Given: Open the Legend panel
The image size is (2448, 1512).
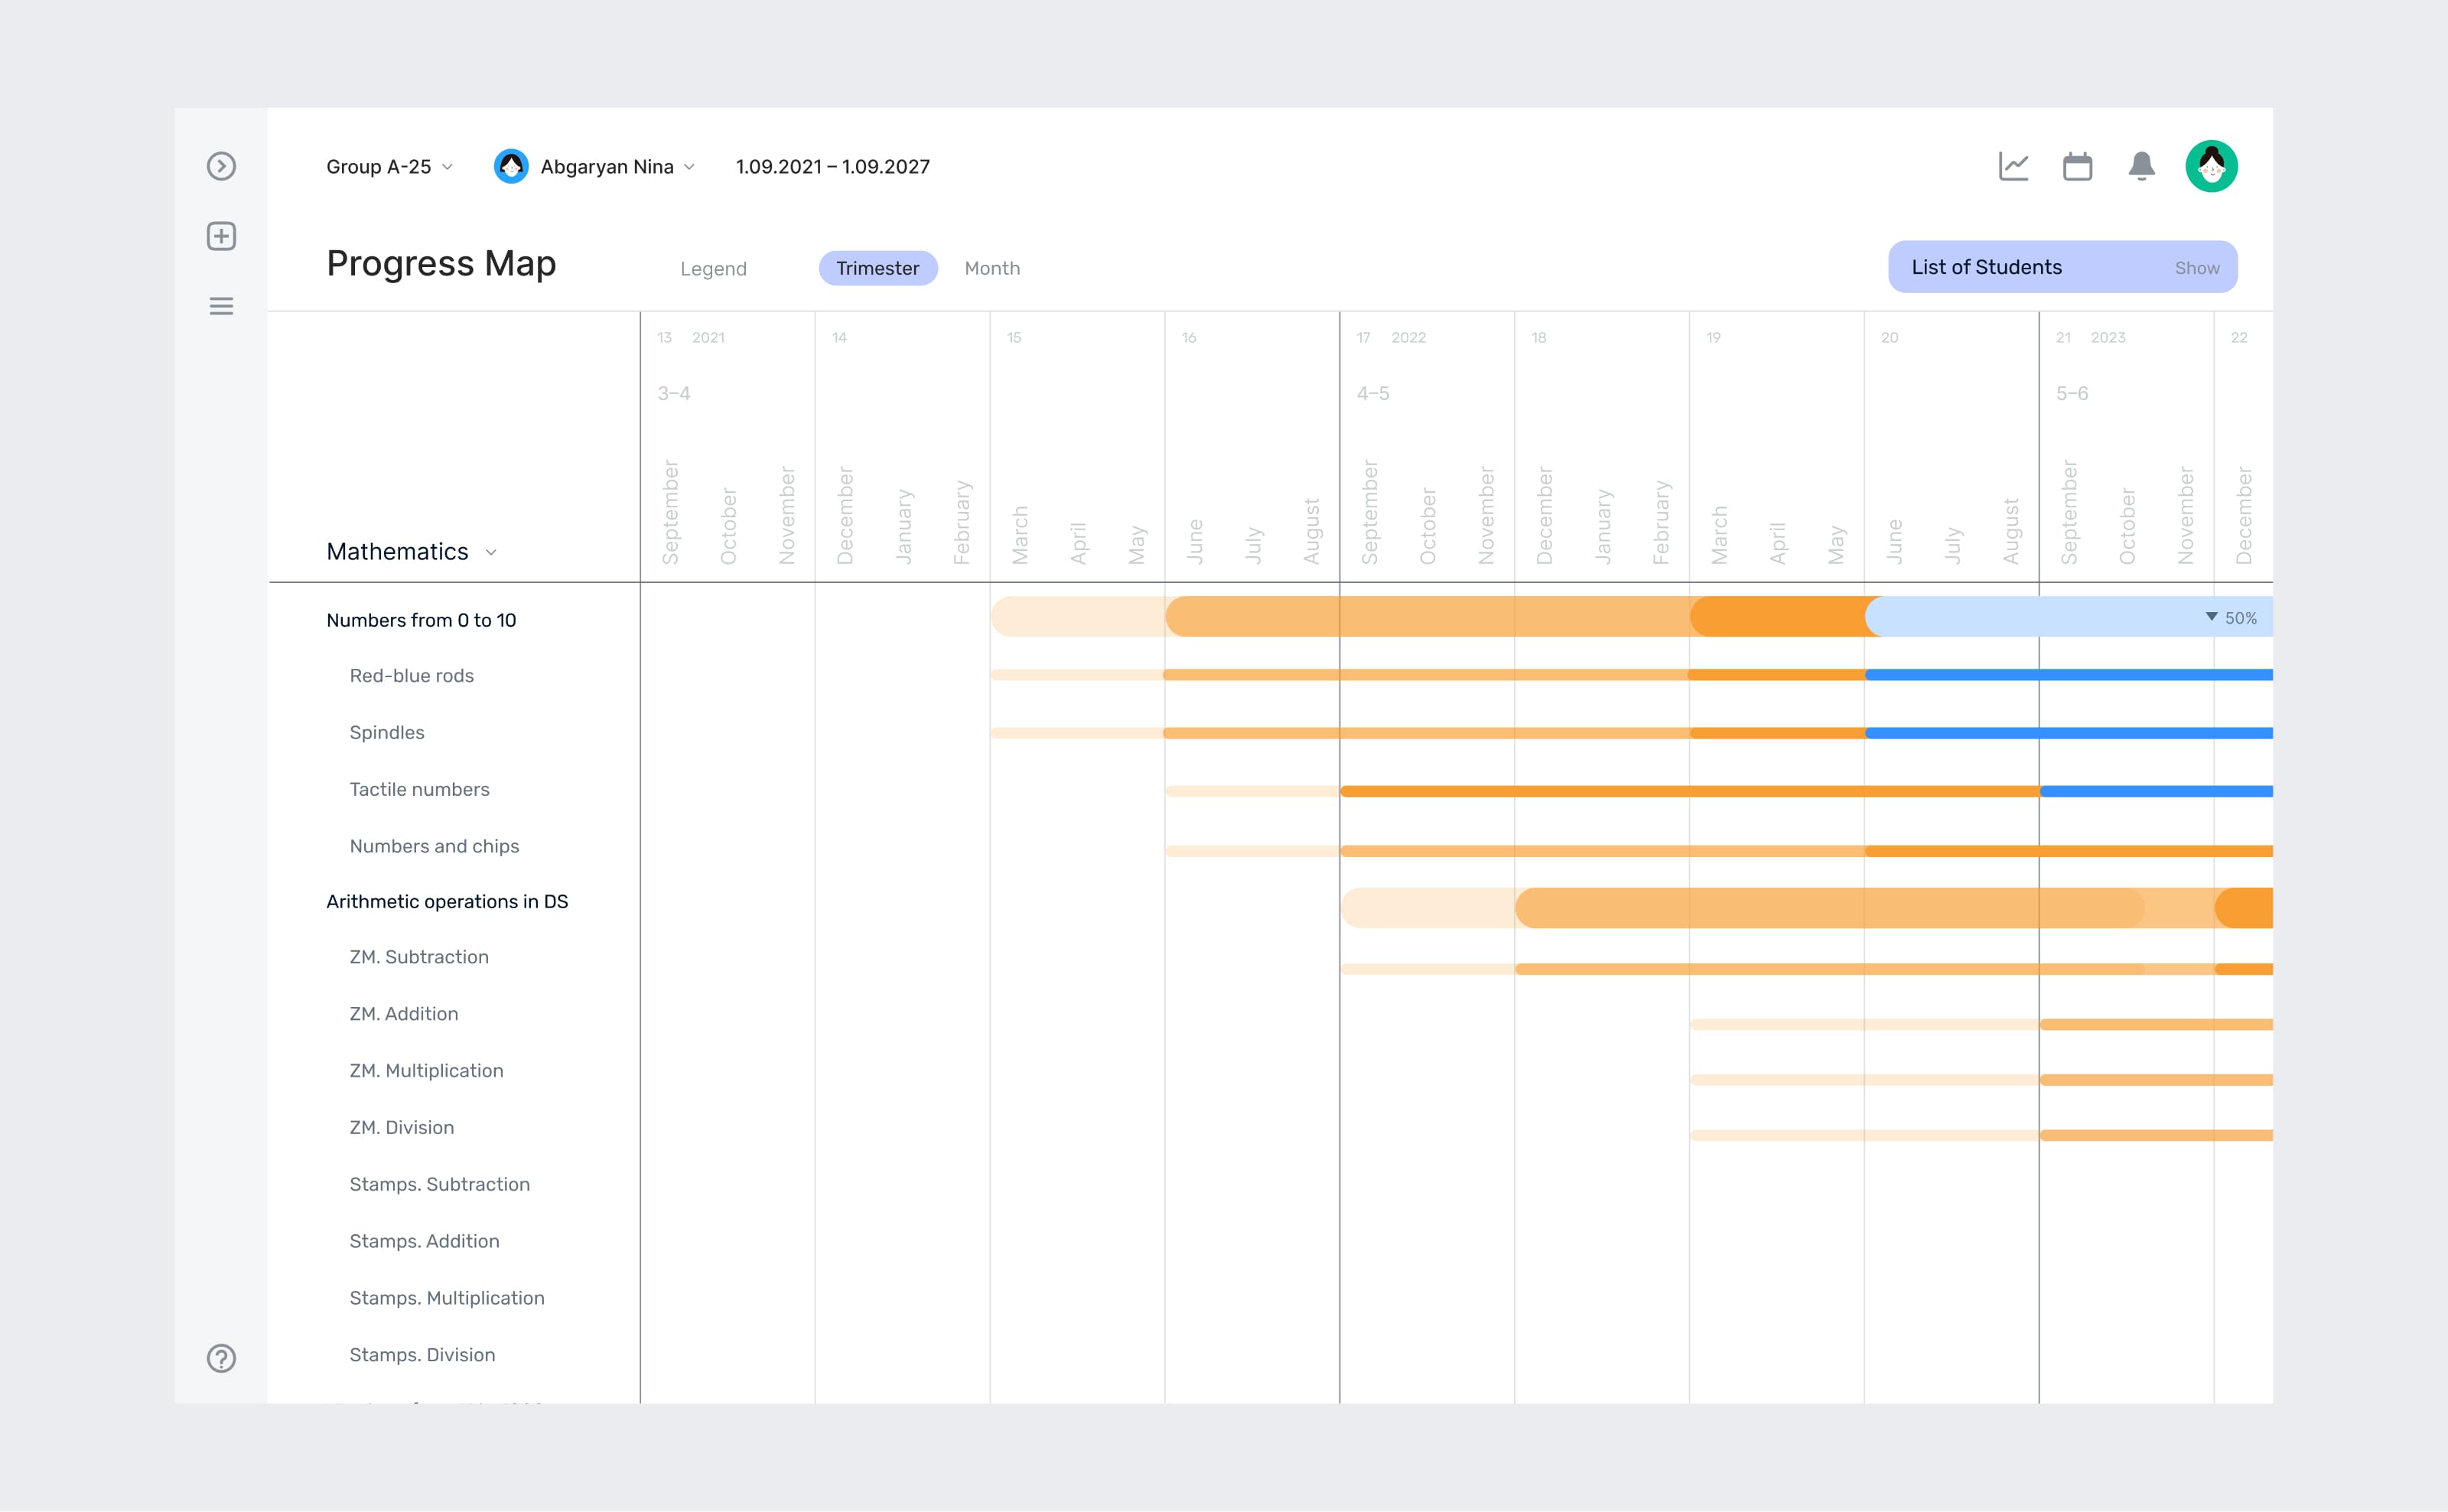Looking at the screenshot, I should pos(713,268).
